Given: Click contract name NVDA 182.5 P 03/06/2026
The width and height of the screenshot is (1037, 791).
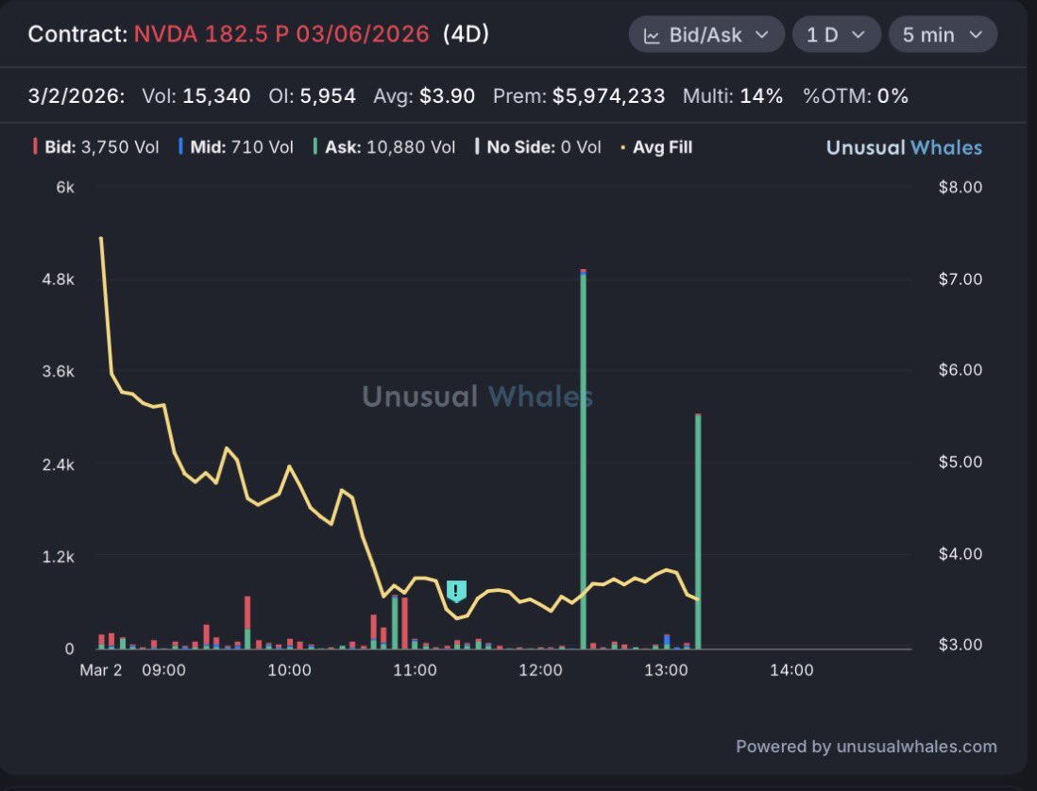Looking at the screenshot, I should click(281, 34).
